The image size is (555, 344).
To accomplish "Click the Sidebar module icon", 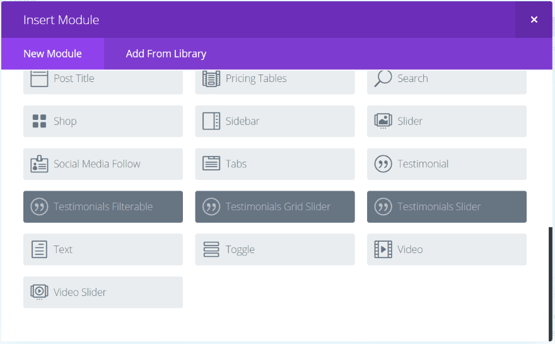I will [211, 121].
